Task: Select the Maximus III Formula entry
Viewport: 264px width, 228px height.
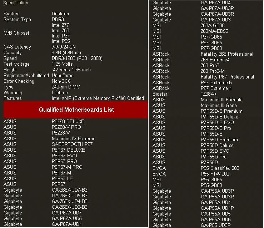Action: tap(221, 100)
